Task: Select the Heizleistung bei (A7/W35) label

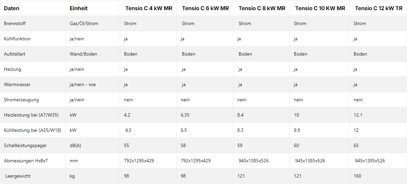Action: click(x=31, y=115)
